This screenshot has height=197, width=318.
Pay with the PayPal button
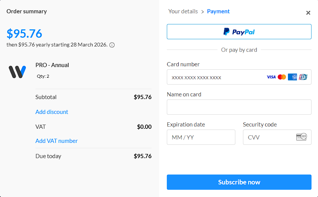coord(239,32)
